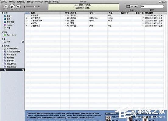Click the genre cell reading Other
This screenshot has height=121, width=168.
[x=110, y=18]
